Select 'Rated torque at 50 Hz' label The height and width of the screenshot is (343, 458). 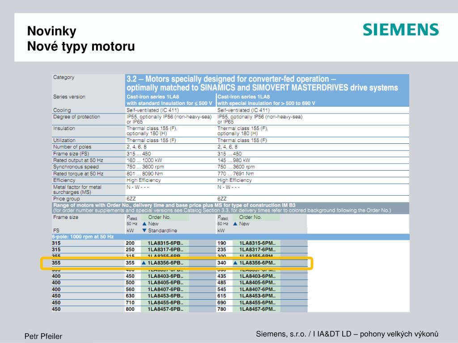(x=78, y=174)
